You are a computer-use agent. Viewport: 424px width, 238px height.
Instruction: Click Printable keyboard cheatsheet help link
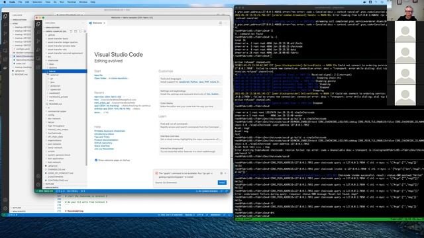110,131
